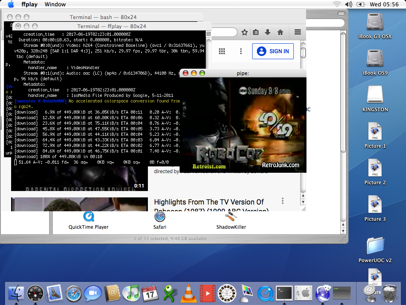Open the Window menu
The image size is (406, 305).
coord(55,4)
